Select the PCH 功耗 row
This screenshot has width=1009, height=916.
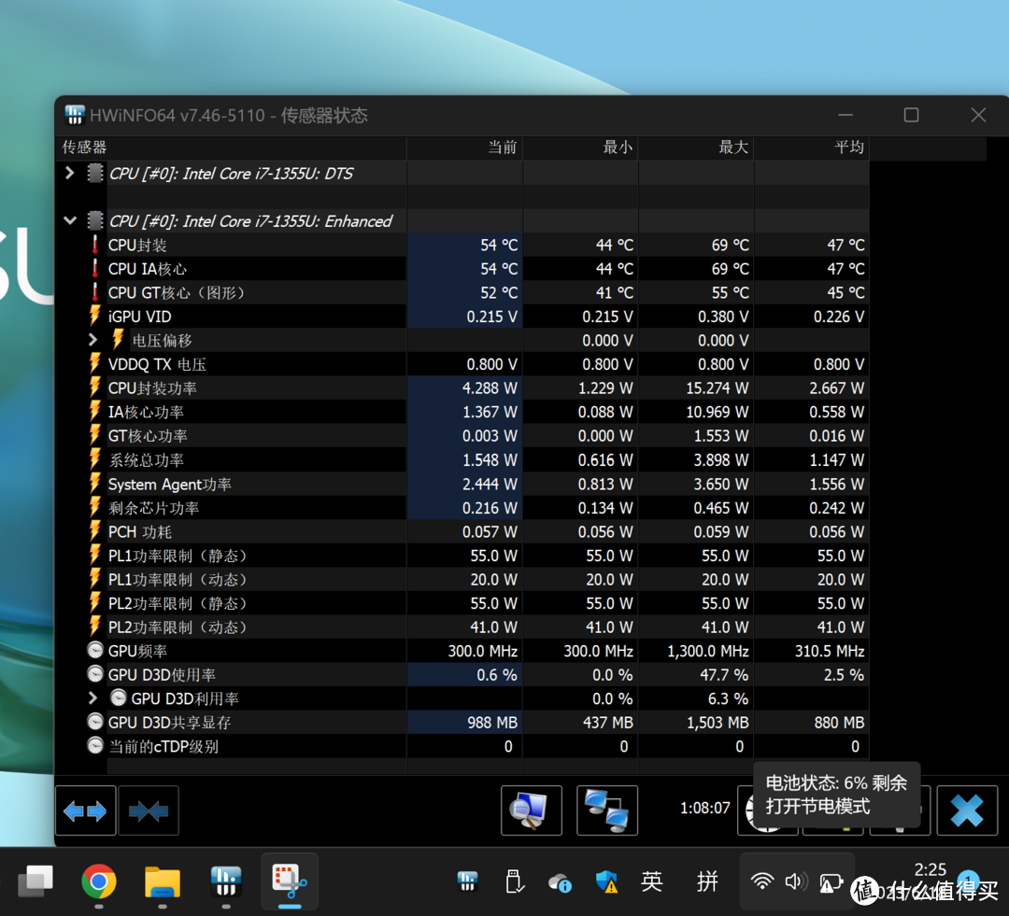462,531
